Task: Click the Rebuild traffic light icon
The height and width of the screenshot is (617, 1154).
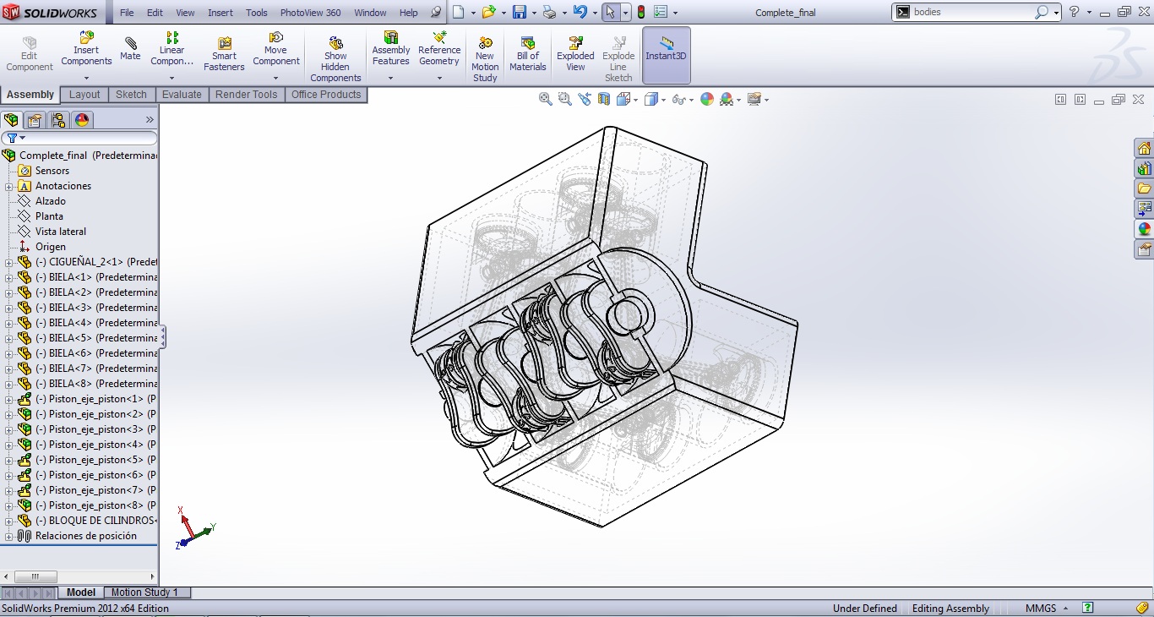Action: coord(641,12)
